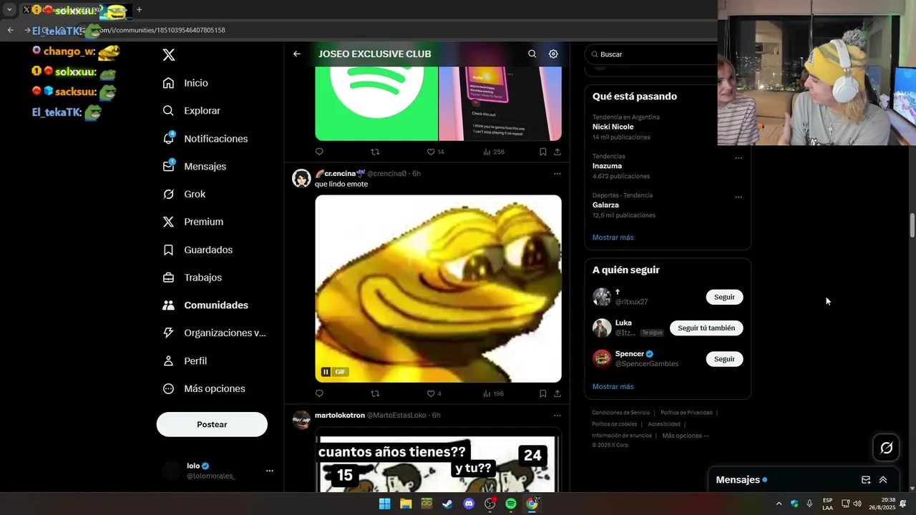The image size is (916, 515).
Task: Share cr.encina's emote post
Action: click(557, 393)
